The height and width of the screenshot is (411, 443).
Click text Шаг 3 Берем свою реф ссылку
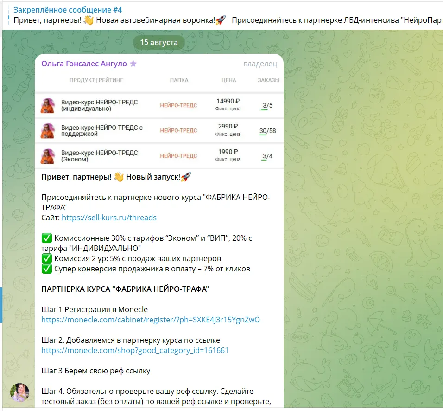(96, 371)
